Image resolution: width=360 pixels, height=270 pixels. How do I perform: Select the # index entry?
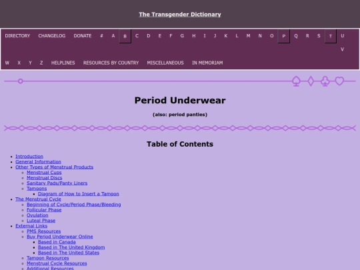point(101,36)
